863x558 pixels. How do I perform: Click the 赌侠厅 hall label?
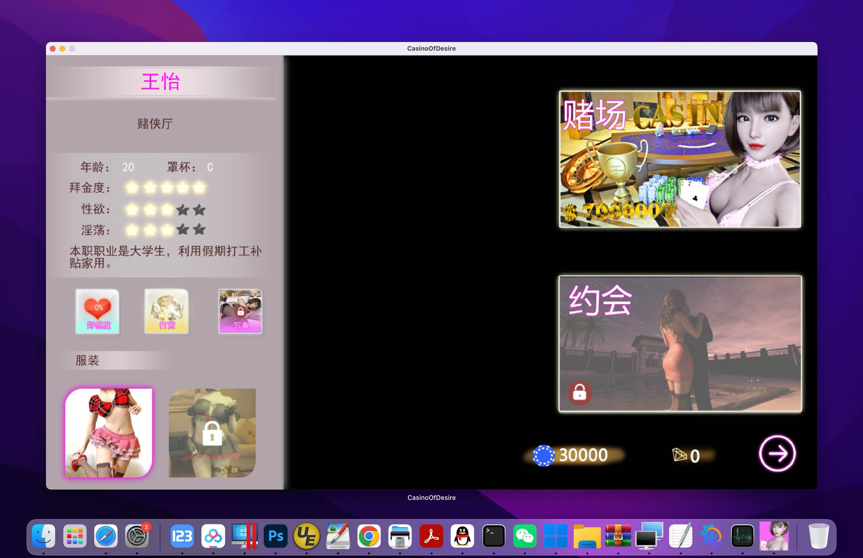(155, 123)
